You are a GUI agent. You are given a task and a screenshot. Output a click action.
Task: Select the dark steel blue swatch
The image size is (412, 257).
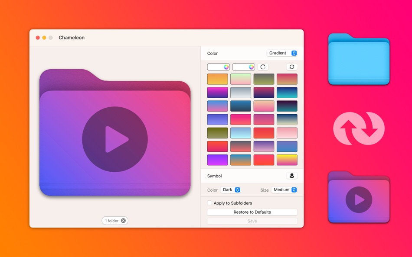[241, 106]
